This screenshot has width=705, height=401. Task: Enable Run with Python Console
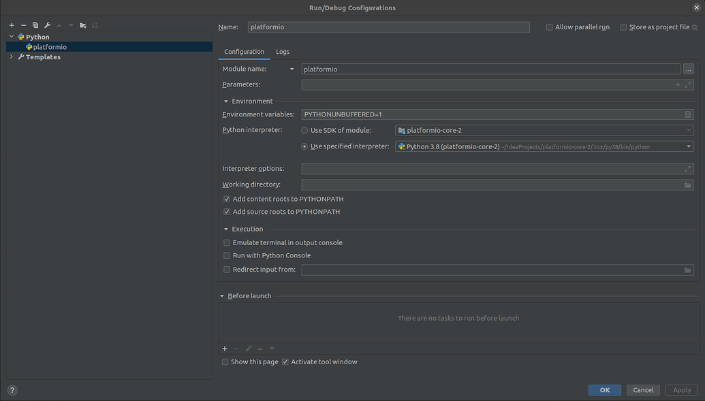(x=227, y=255)
